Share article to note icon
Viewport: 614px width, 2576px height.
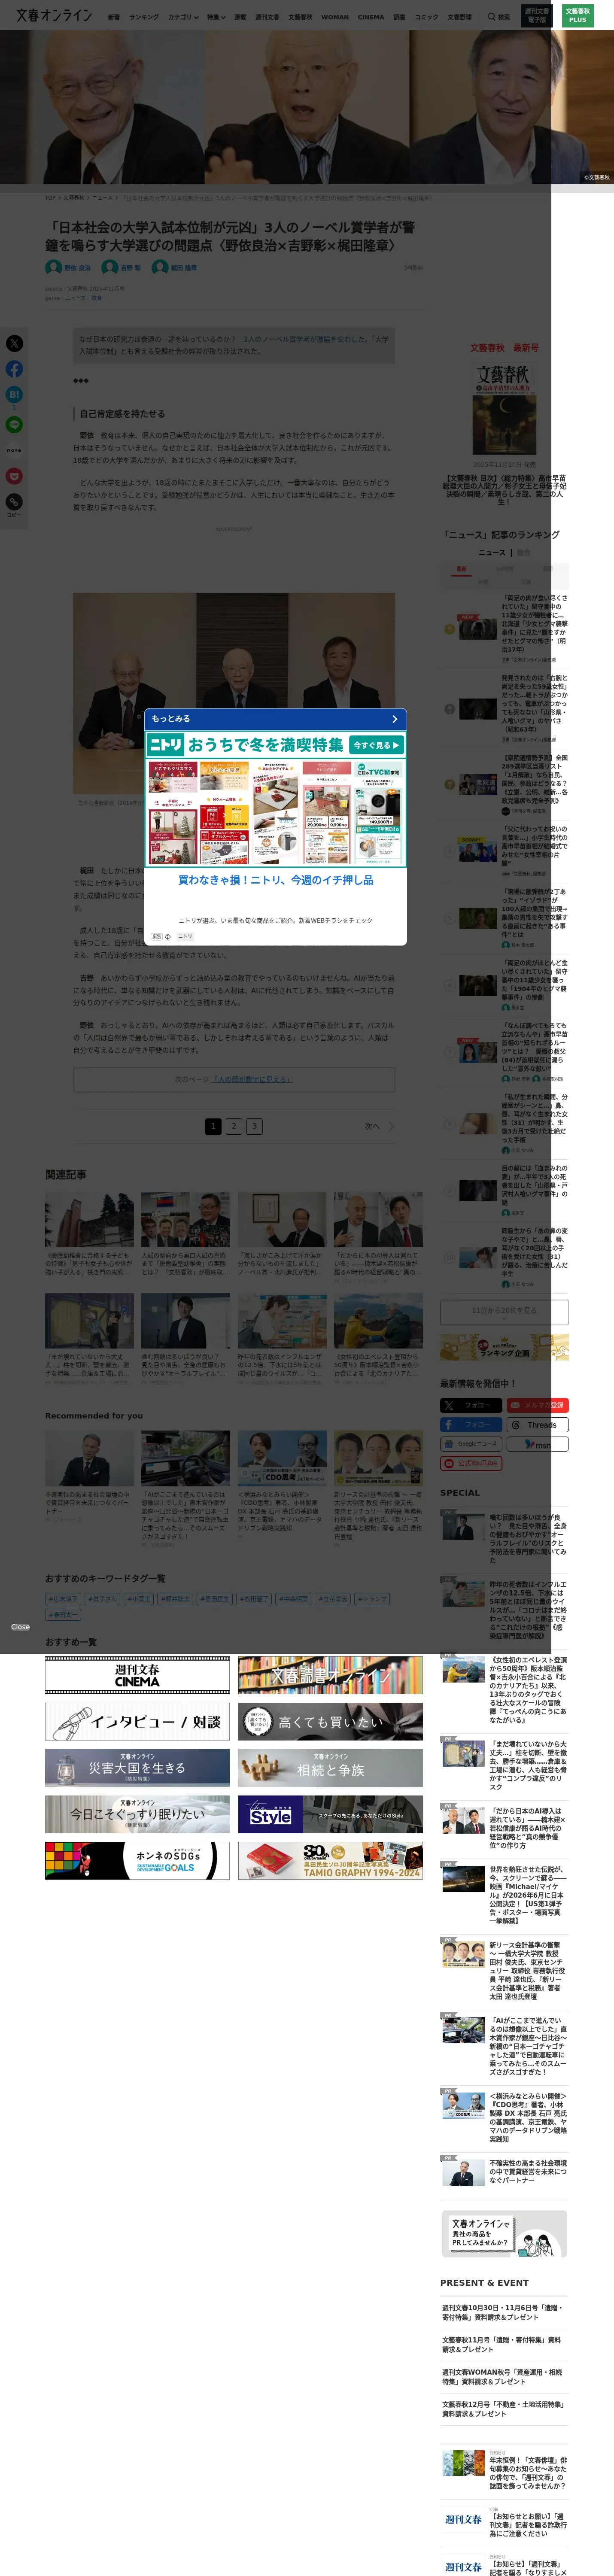[14, 450]
